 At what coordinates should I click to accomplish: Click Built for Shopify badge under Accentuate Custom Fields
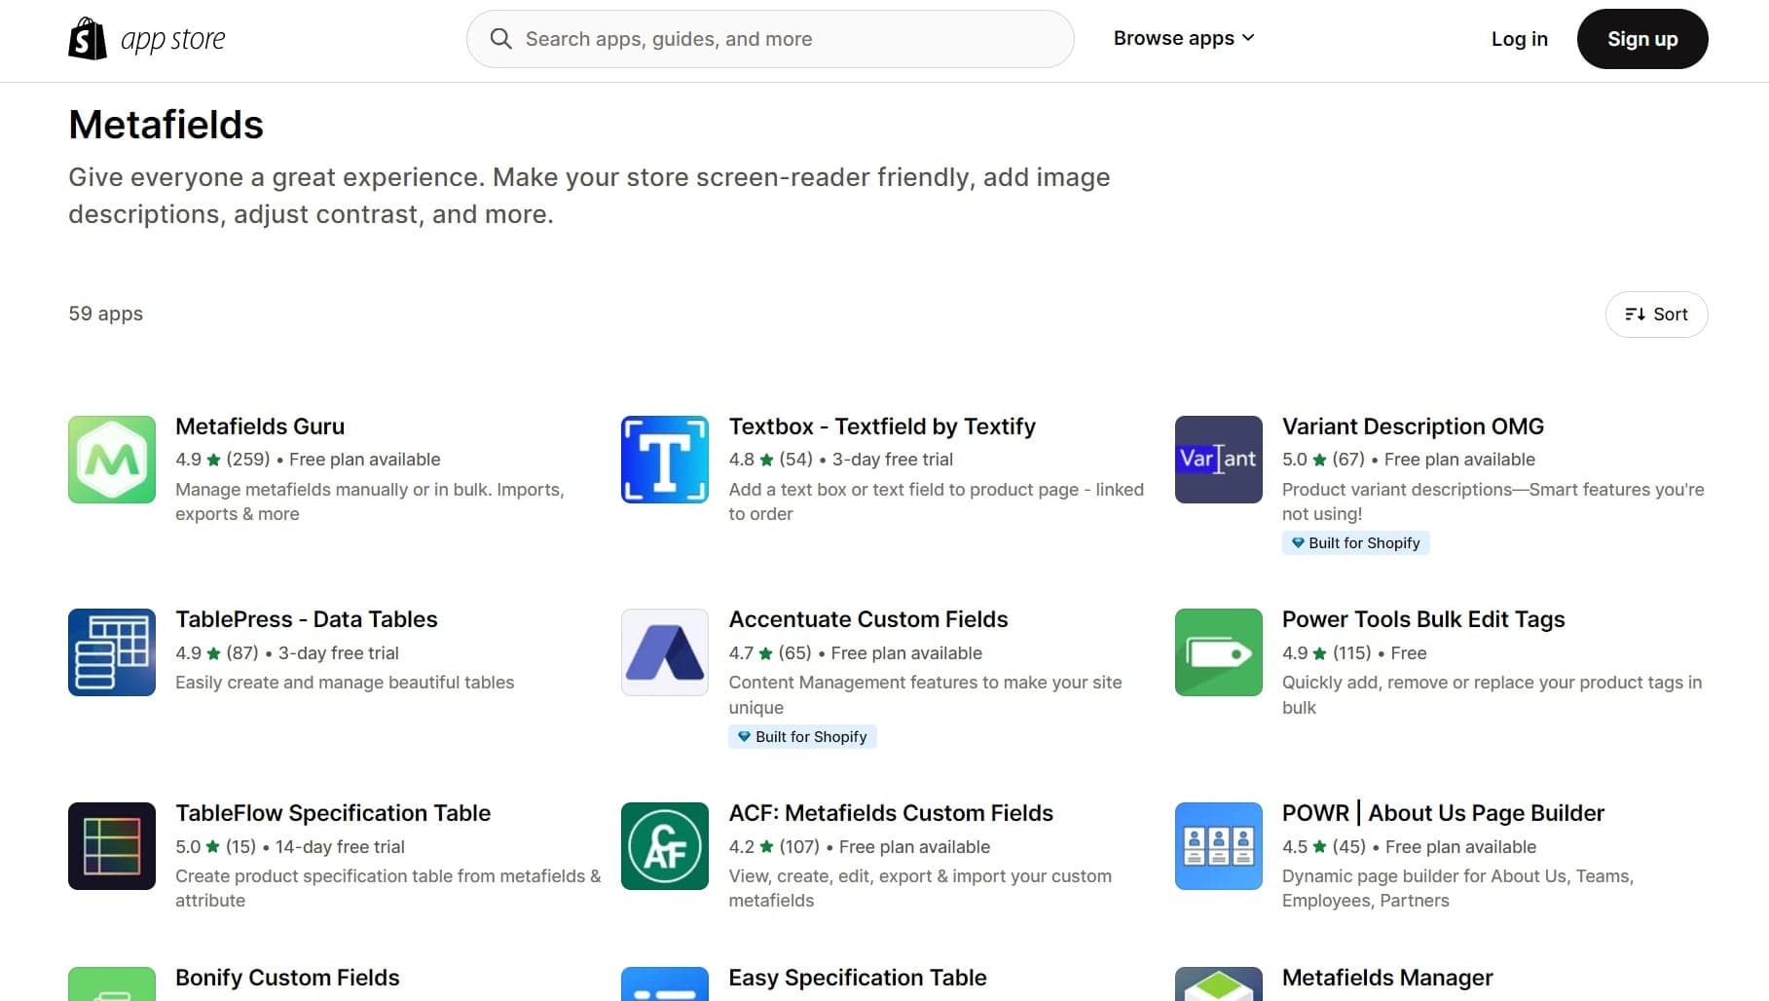point(802,737)
